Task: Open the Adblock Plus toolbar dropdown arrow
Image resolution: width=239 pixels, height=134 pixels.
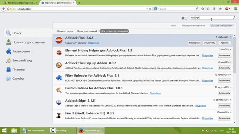Action: (229, 9)
